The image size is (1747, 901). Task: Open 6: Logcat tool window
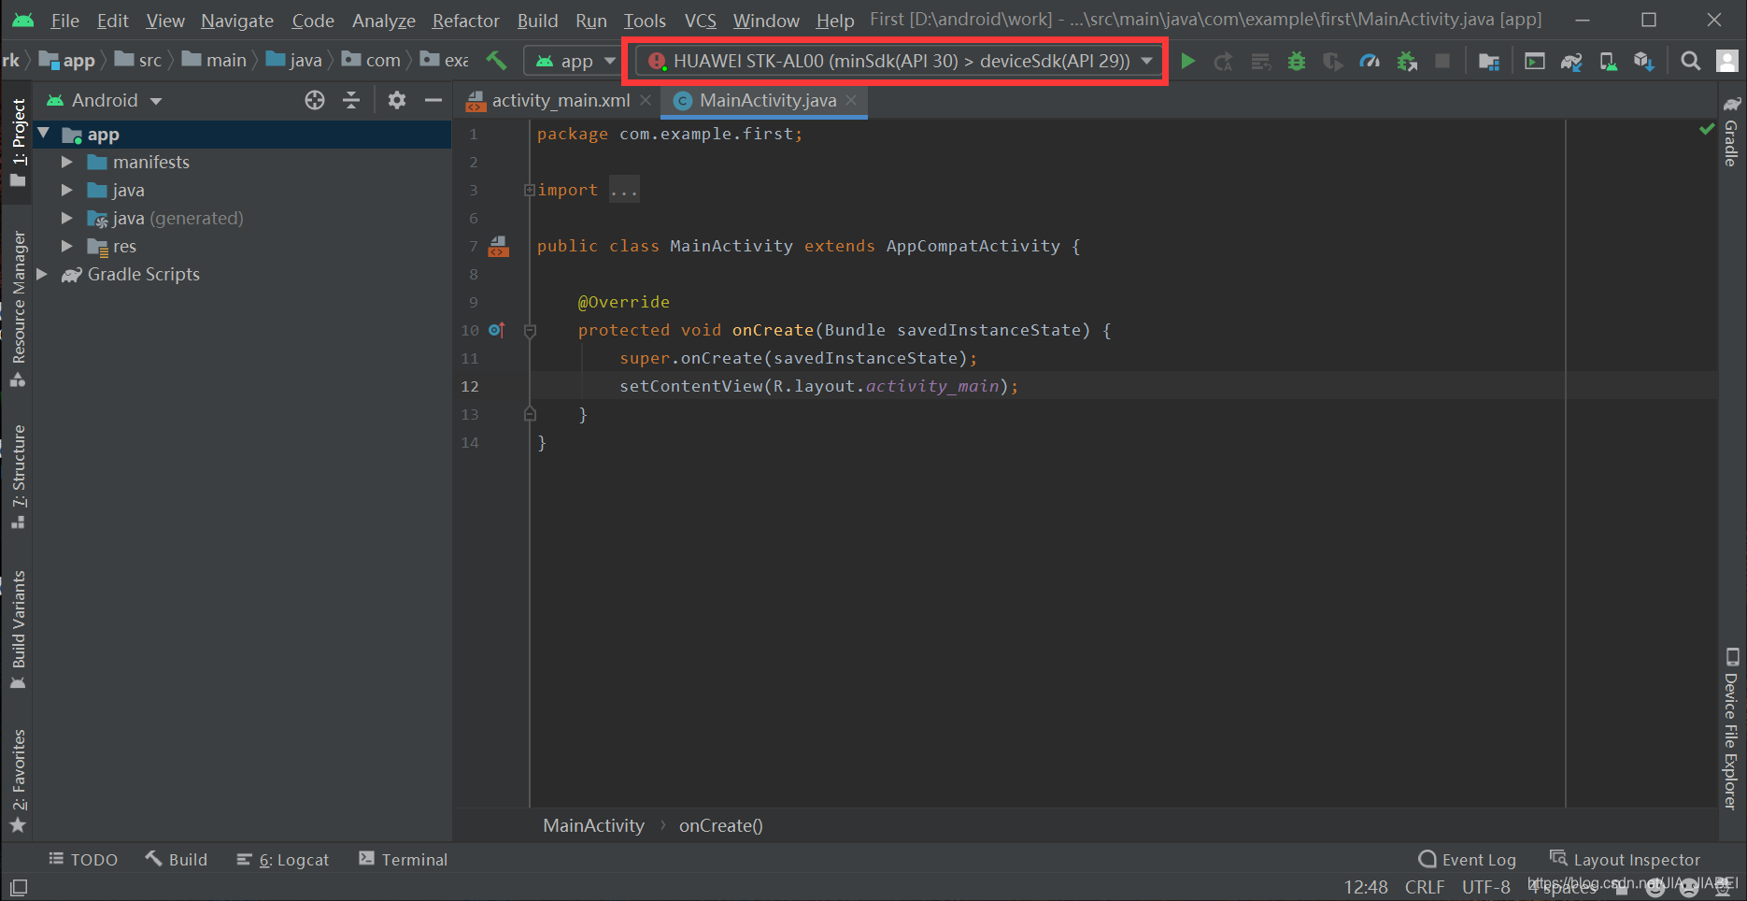pos(283,860)
